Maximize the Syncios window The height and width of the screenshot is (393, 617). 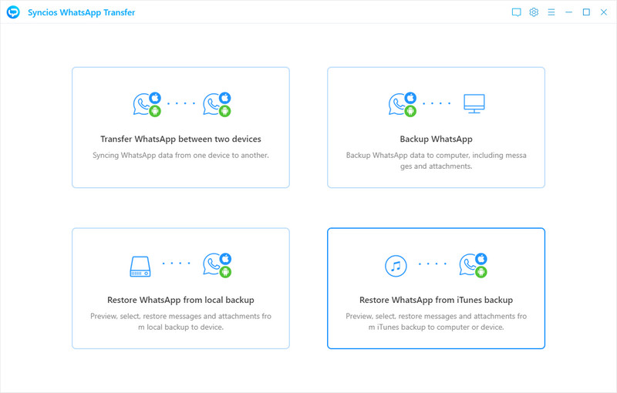(x=586, y=12)
